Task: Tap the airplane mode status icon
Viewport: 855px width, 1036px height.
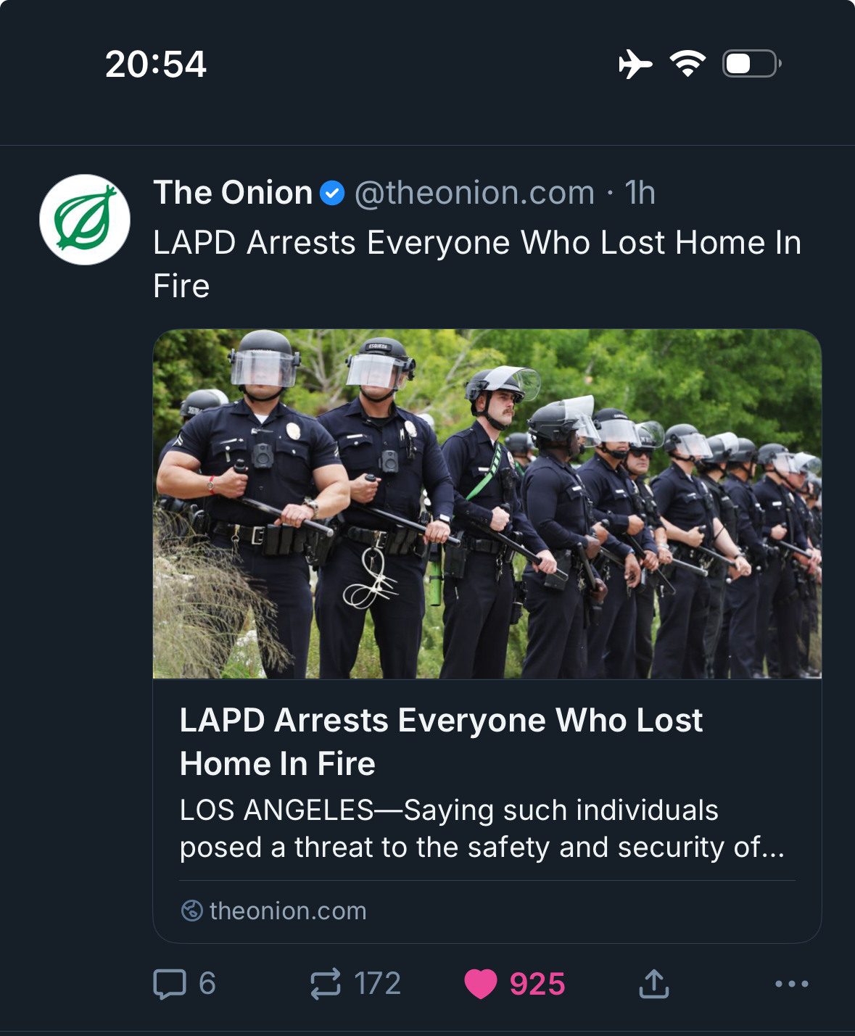Action: [x=635, y=64]
